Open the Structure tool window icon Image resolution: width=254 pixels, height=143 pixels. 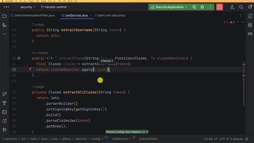(4, 25)
